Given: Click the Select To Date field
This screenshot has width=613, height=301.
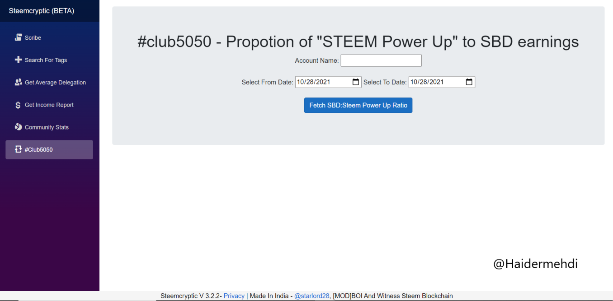Looking at the screenshot, I should click(442, 82).
